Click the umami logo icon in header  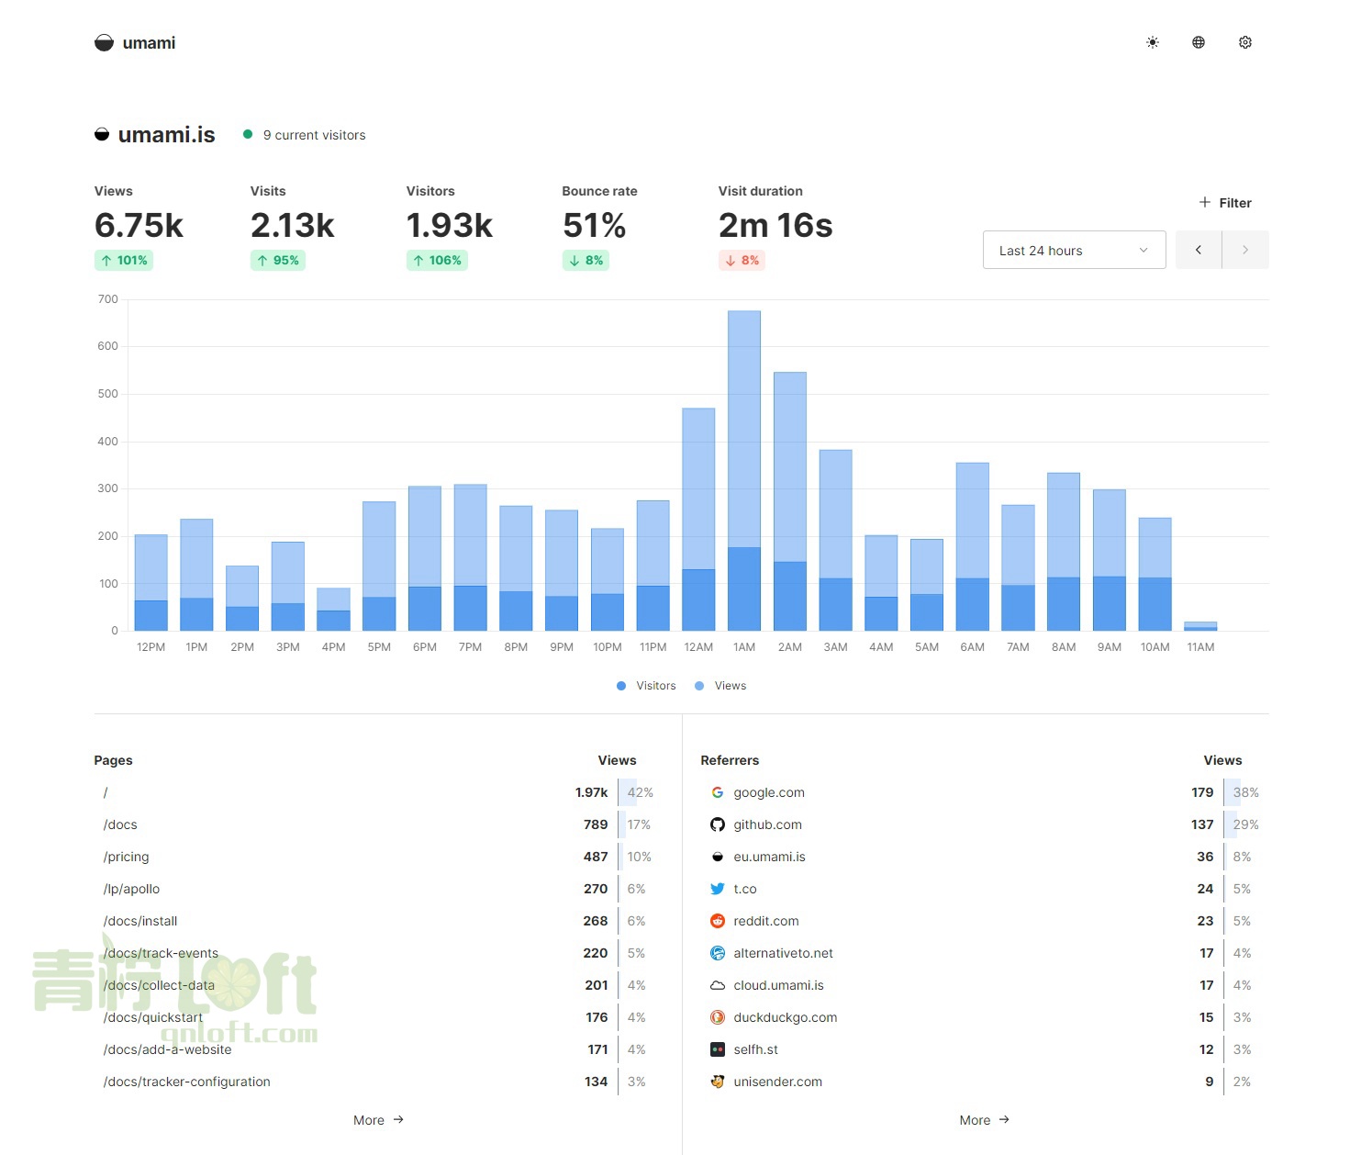point(104,43)
